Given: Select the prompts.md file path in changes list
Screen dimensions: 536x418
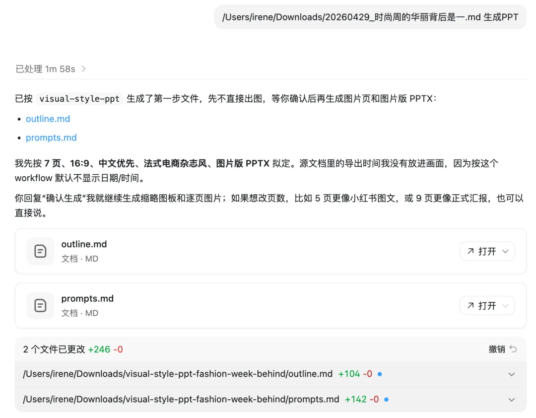Looking at the screenshot, I should [x=181, y=399].
